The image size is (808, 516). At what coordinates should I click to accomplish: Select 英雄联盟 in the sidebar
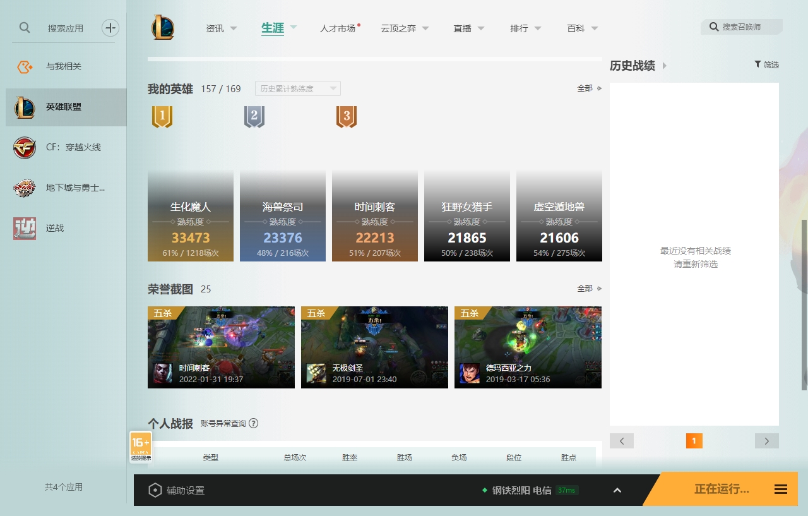click(66, 107)
